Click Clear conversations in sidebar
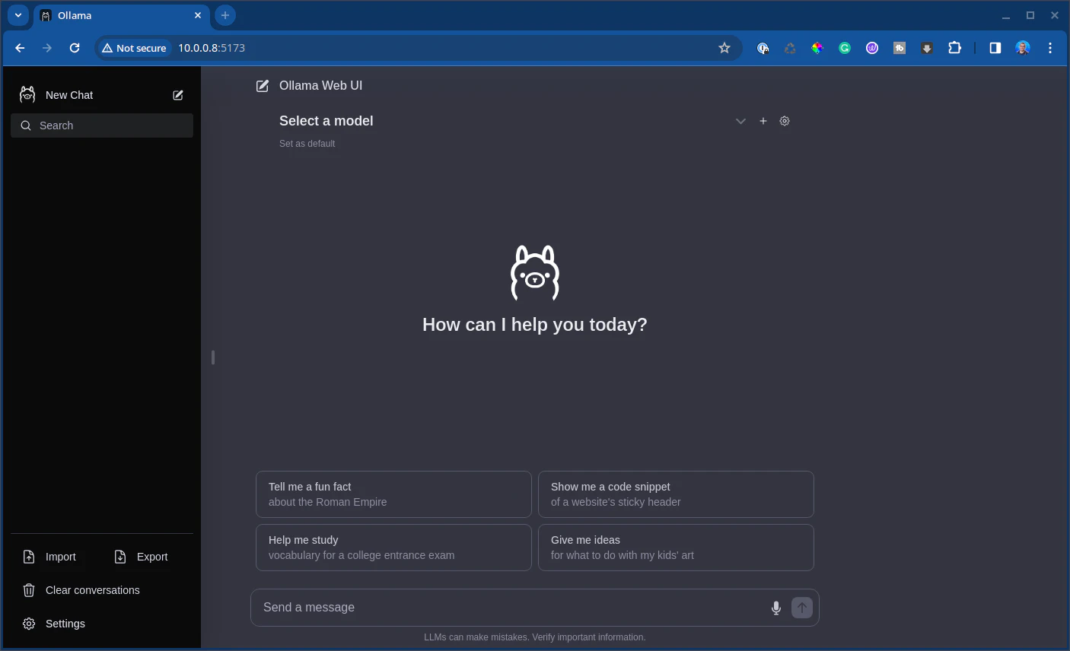Image resolution: width=1070 pixels, height=651 pixels. pyautogui.click(x=102, y=590)
